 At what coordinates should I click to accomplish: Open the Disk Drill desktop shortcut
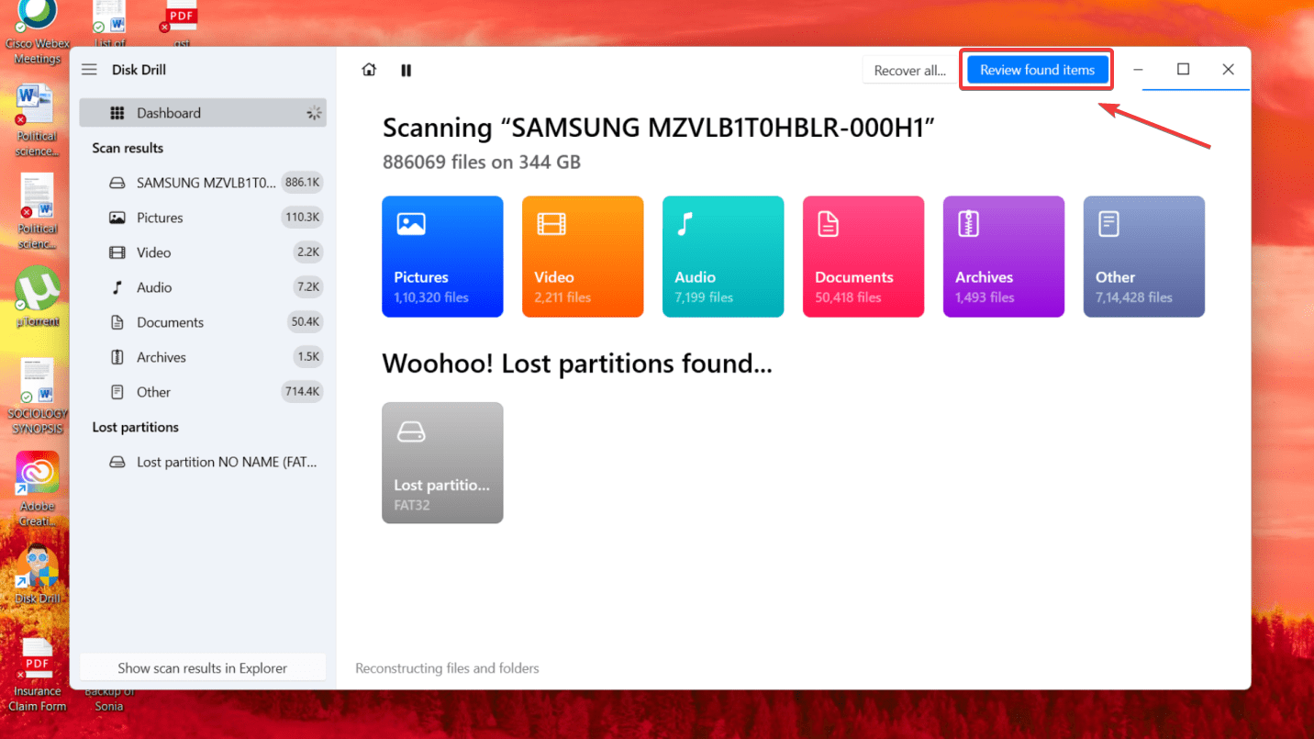[x=38, y=574]
